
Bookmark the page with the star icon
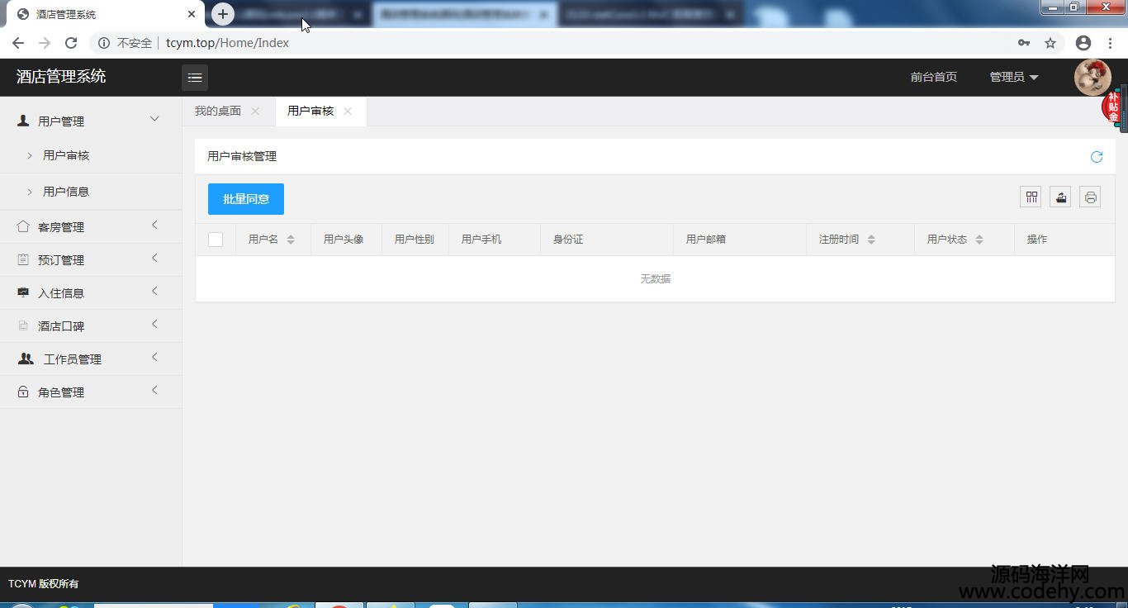point(1050,43)
